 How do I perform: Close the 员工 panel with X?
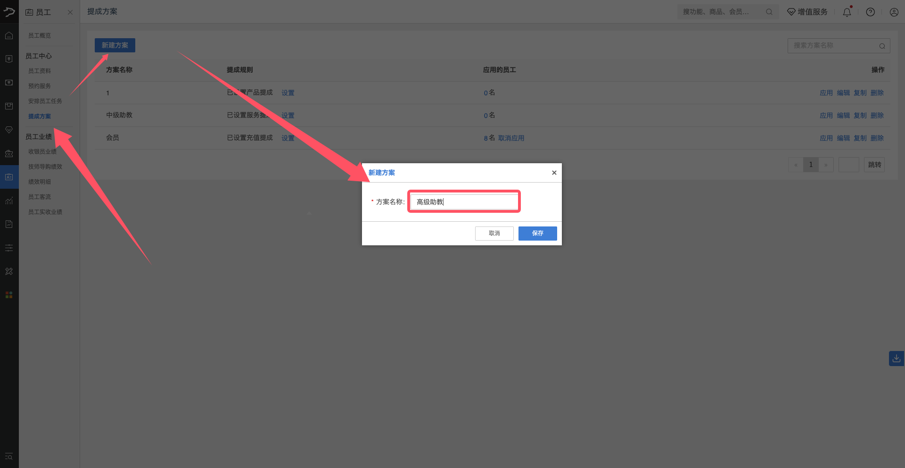pyautogui.click(x=70, y=12)
